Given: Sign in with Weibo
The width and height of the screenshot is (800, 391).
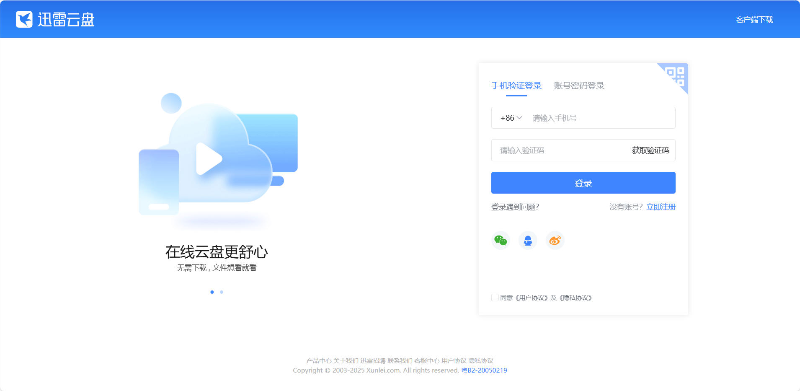Looking at the screenshot, I should pos(555,240).
